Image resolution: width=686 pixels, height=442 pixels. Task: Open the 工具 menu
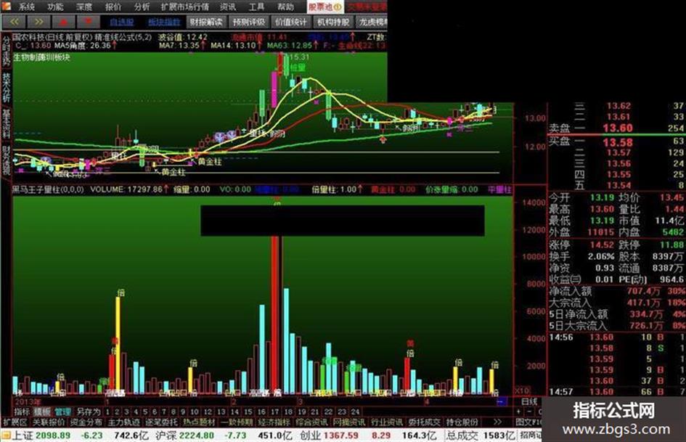pyautogui.click(x=256, y=7)
